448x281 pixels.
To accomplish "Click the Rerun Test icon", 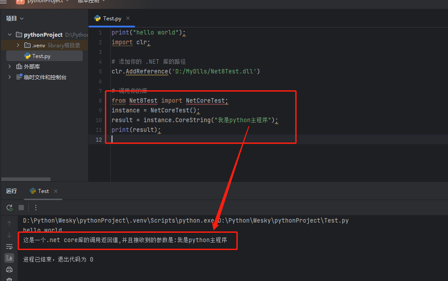I will pos(9,208).
